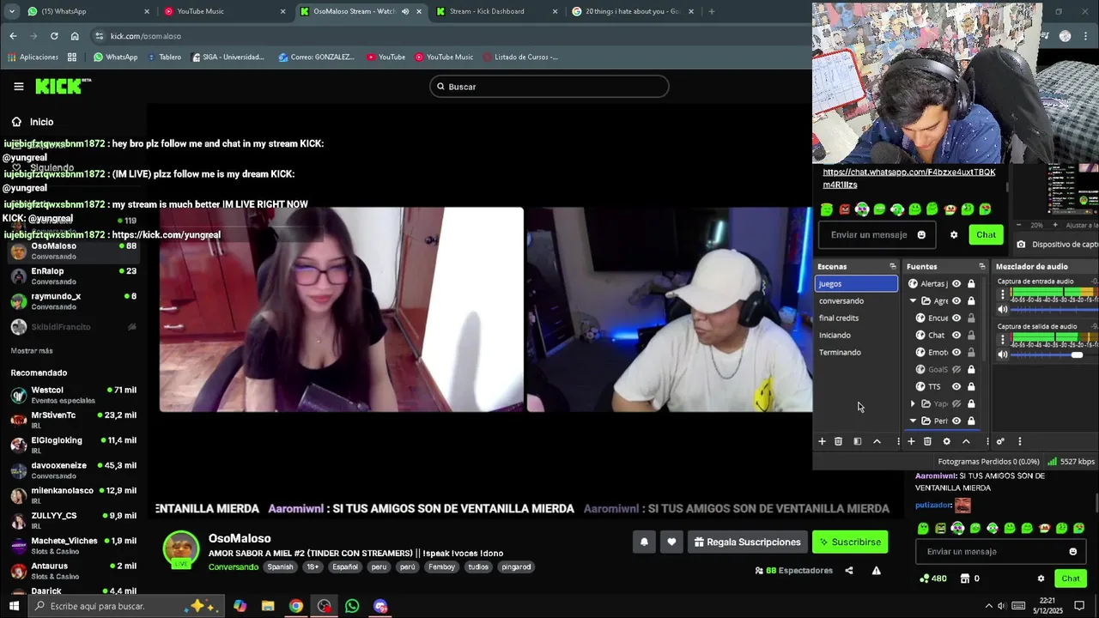Select the juegos scene in OBS
The image size is (1099, 618).
click(x=856, y=284)
